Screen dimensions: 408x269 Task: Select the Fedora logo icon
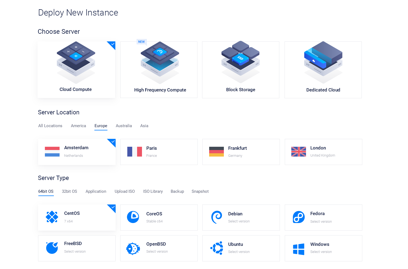(299, 217)
